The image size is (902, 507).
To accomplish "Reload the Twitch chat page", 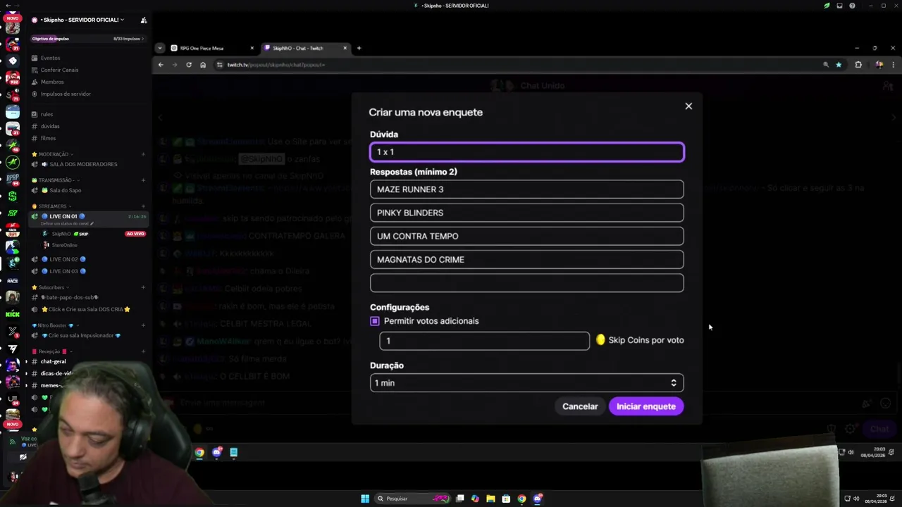I will coord(189,65).
